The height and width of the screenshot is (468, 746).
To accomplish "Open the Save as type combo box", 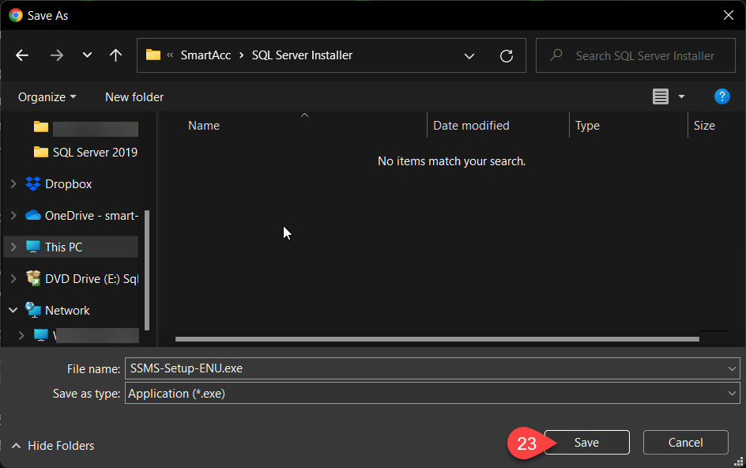I will coord(432,393).
